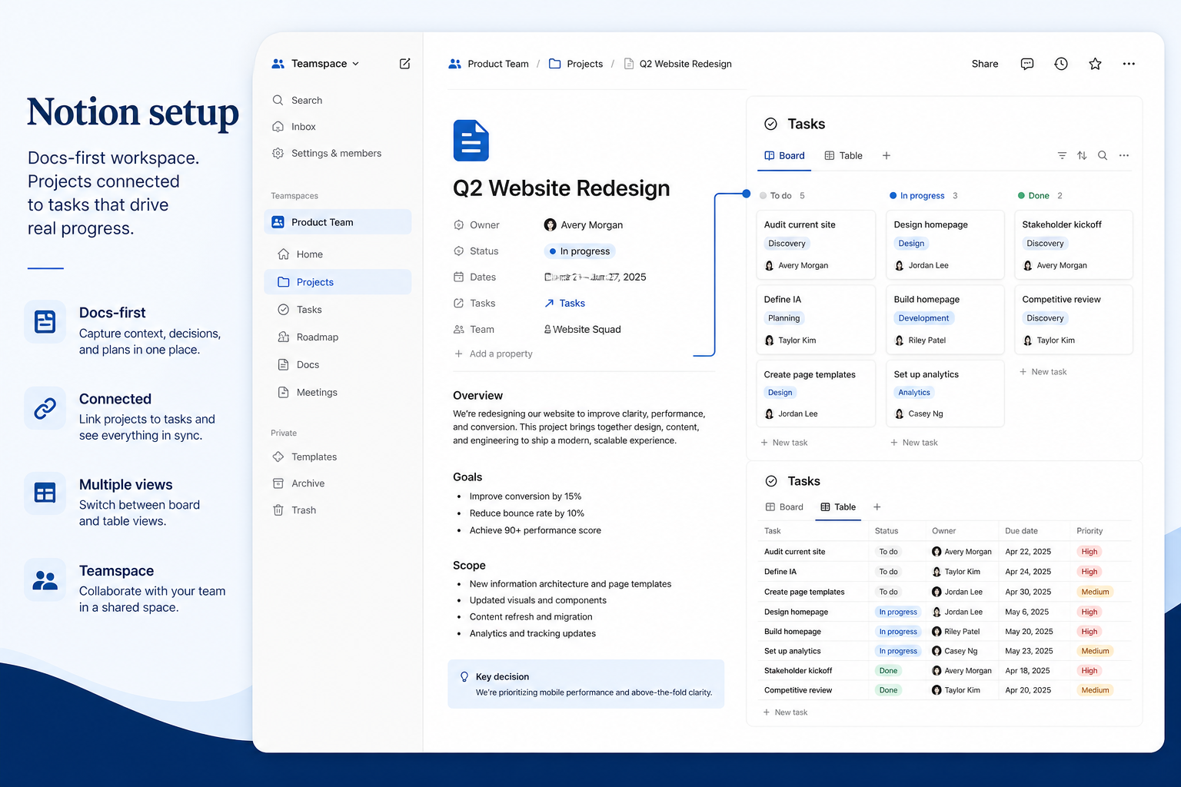Click the In progress column header
This screenshot has width=1181, height=787.
coord(923,196)
